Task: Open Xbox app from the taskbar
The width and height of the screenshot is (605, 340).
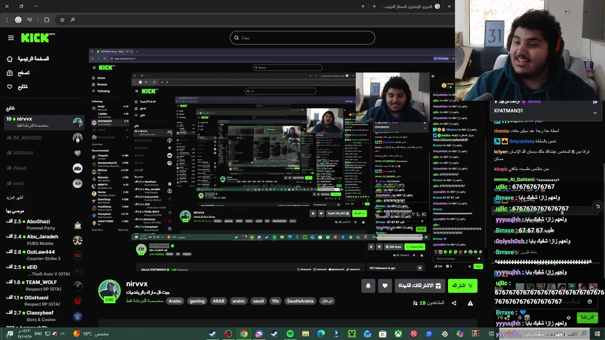Action: pos(398,334)
